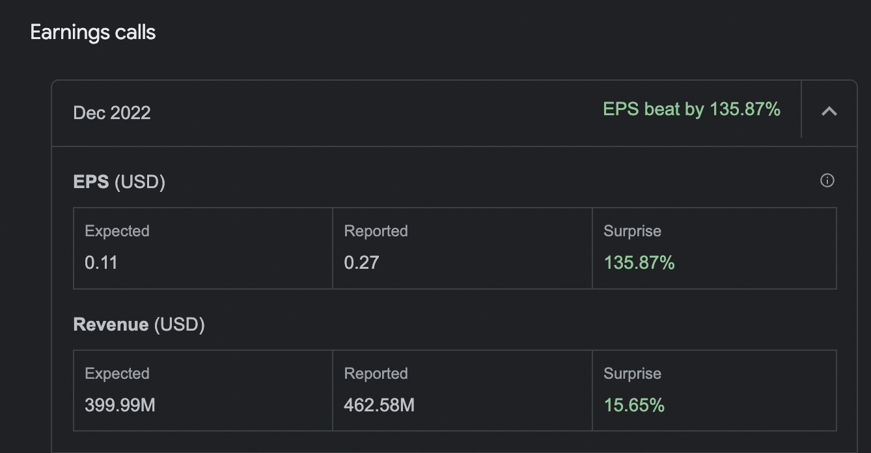The width and height of the screenshot is (871, 453).
Task: Select 'Expected' label in Revenue table
Action: pyautogui.click(x=117, y=374)
